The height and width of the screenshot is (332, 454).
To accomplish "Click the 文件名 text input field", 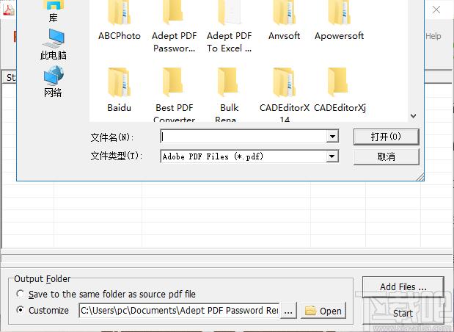I will pyautogui.click(x=244, y=137).
